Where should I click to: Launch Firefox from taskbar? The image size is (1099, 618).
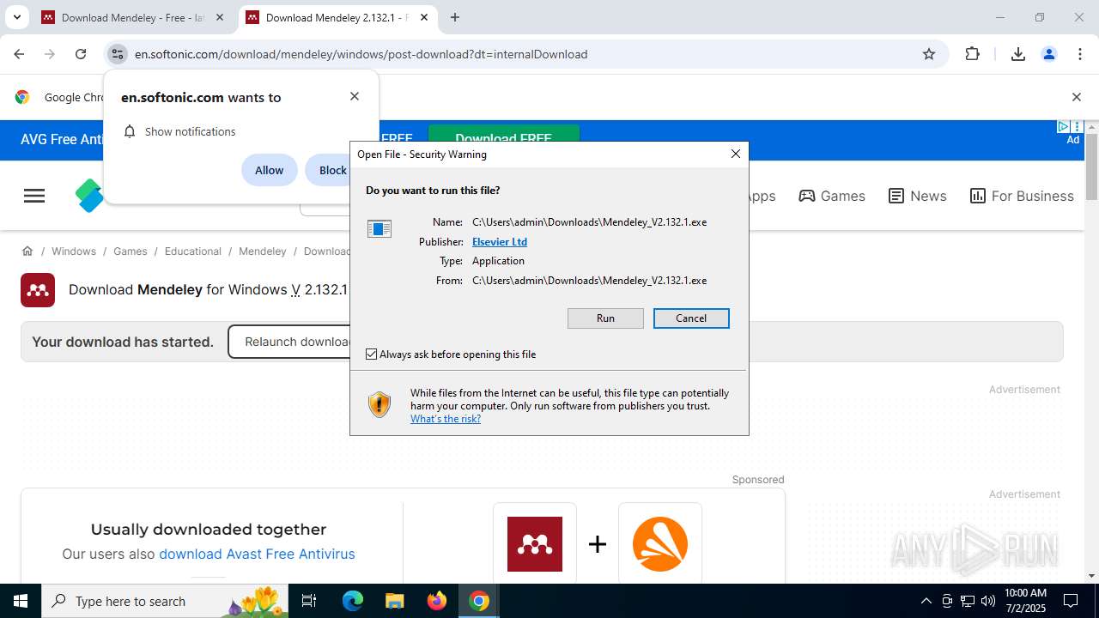point(437,601)
